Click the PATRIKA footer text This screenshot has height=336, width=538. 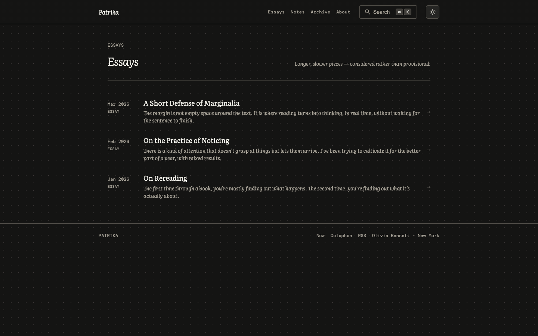pyautogui.click(x=108, y=236)
